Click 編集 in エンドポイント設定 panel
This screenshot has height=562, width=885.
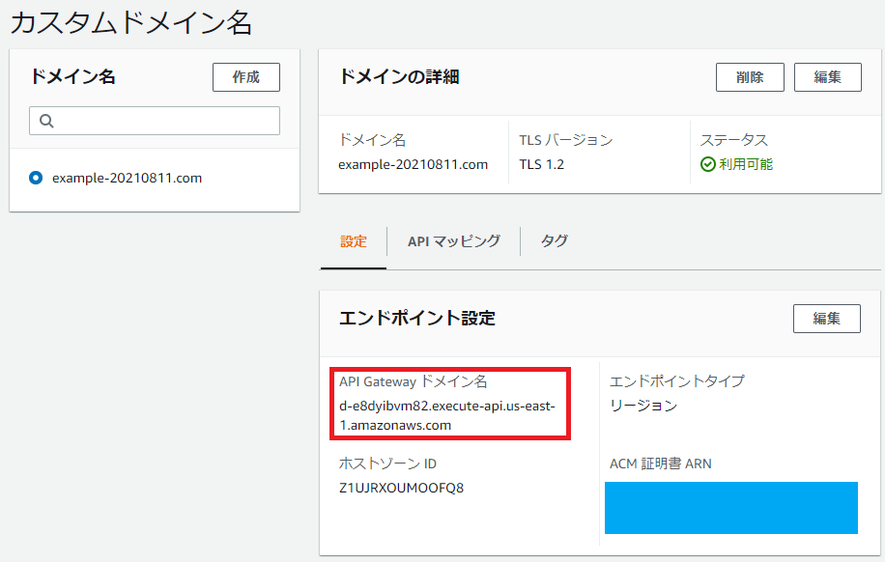click(826, 319)
